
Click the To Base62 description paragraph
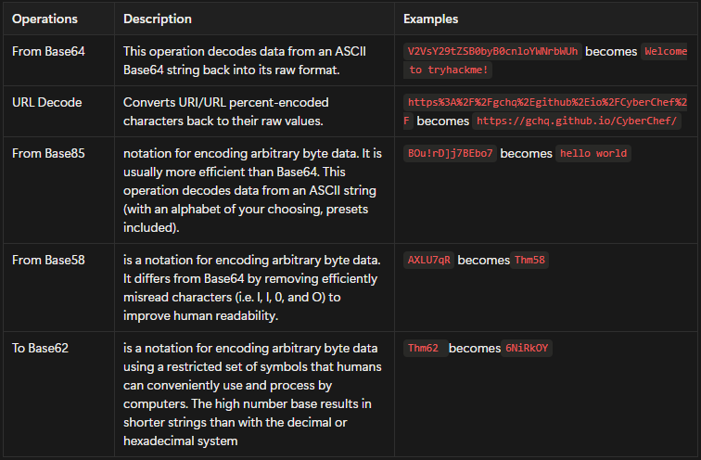tap(252, 394)
